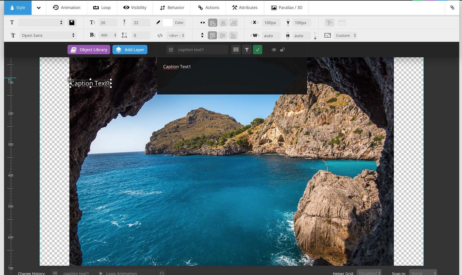This screenshot has height=275, width=462.
Task: Click the grid icon in layer bar
Action: click(236, 50)
